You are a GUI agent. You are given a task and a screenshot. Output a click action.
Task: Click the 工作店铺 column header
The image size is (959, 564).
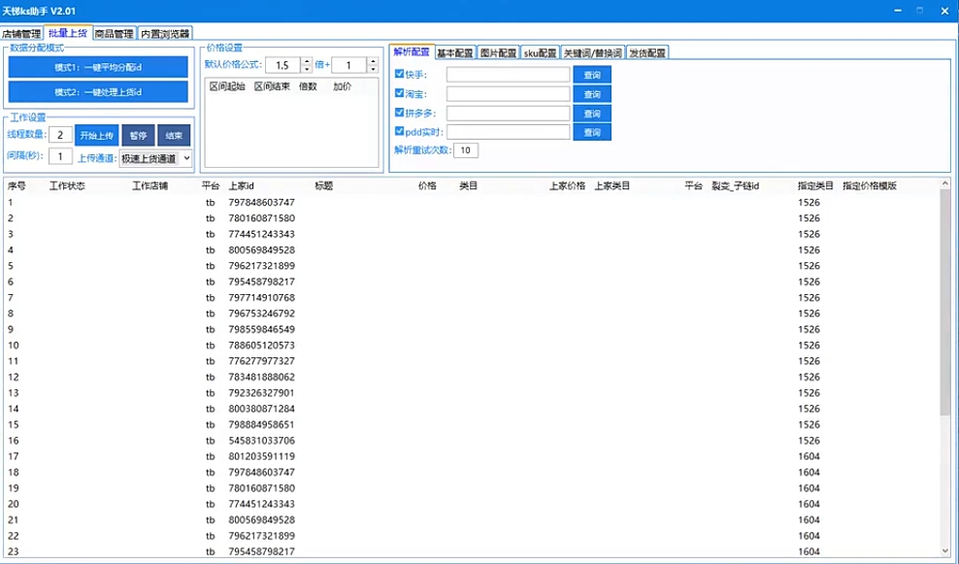tap(149, 186)
